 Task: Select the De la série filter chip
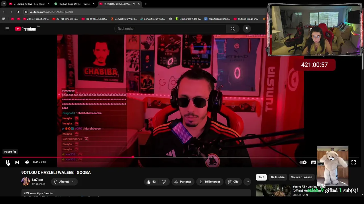pyautogui.click(x=278, y=177)
